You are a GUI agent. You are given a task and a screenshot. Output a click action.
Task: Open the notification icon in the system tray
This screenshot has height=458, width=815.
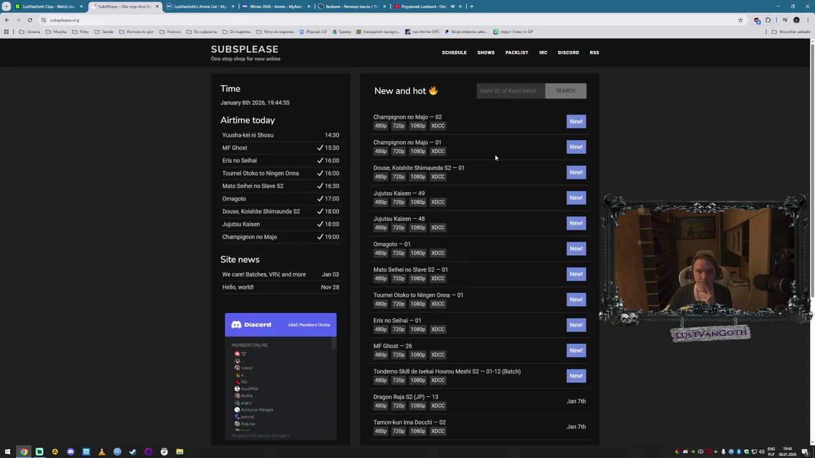pos(805,452)
